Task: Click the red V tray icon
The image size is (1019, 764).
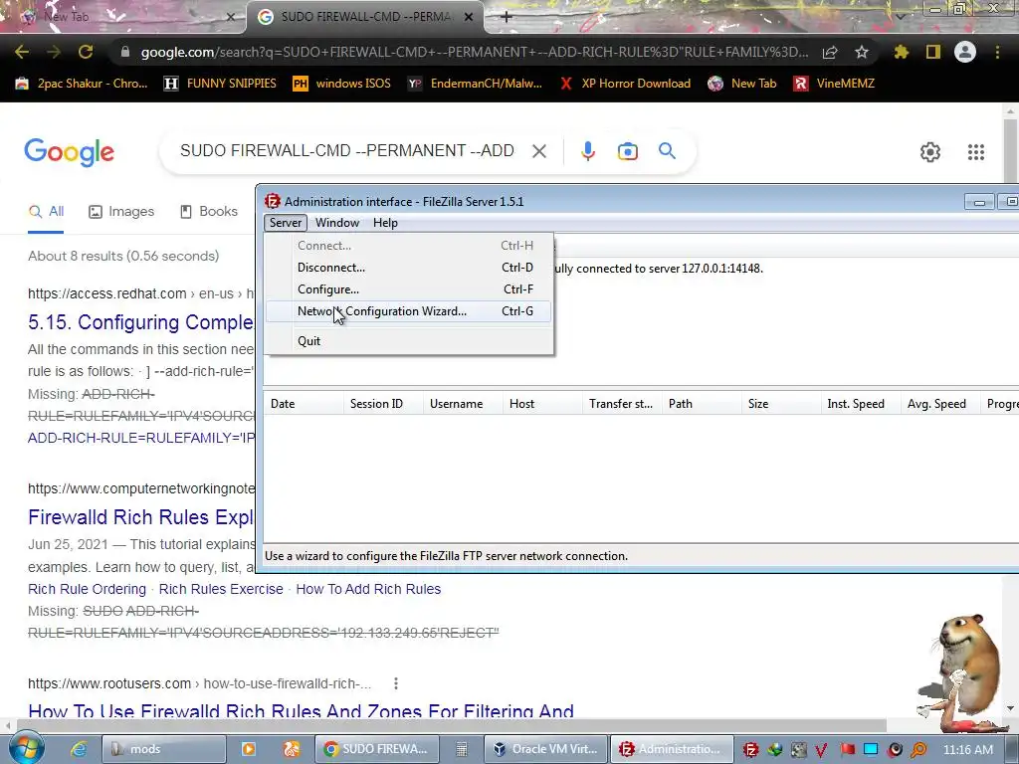Action: [x=821, y=750]
